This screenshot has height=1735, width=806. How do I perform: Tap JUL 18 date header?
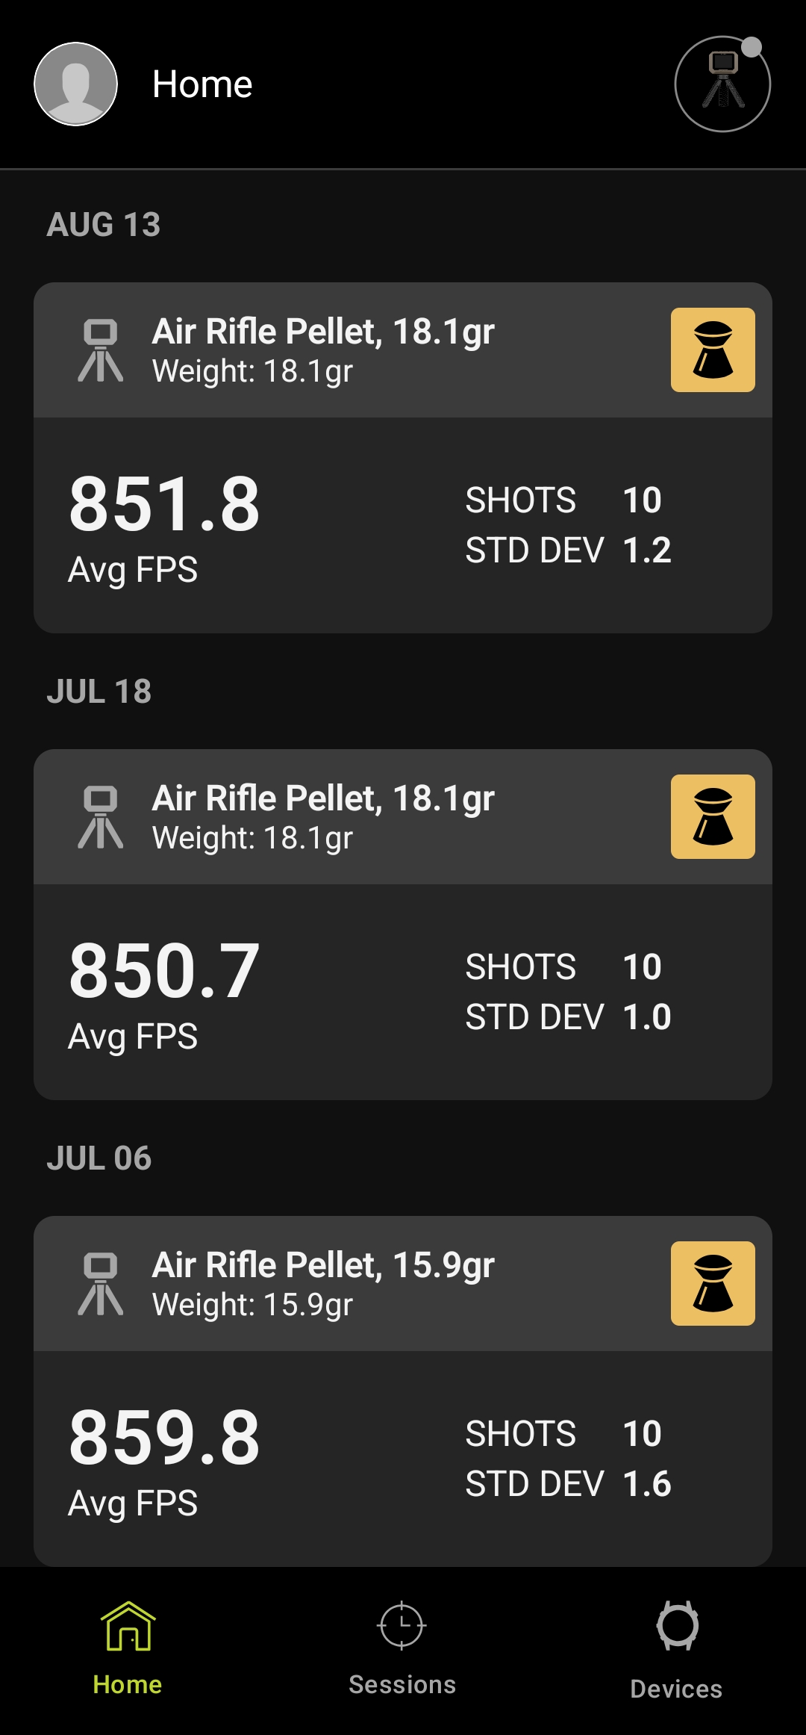pos(99,692)
